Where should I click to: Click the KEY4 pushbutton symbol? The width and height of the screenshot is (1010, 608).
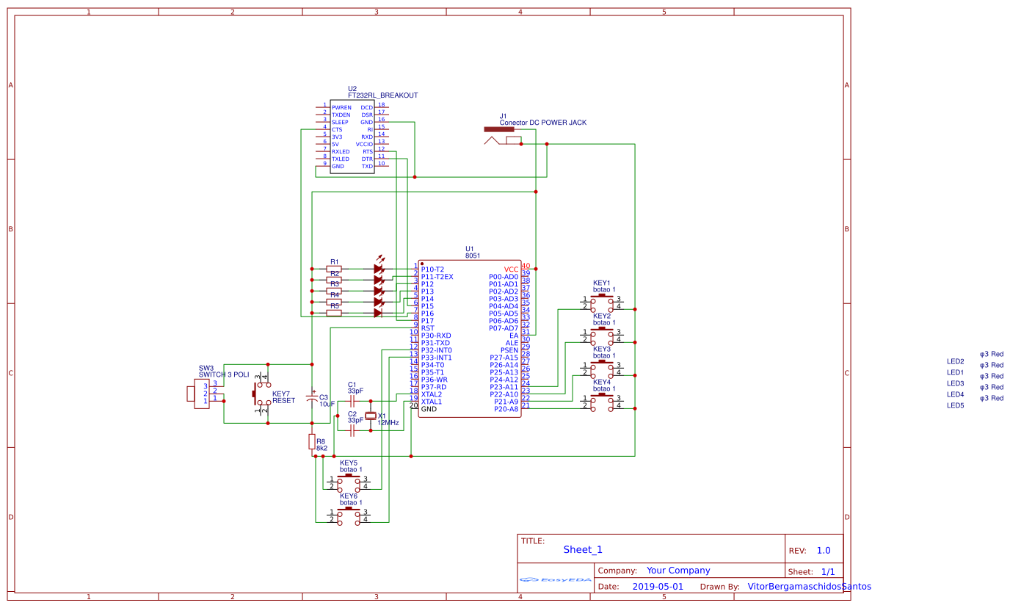point(602,401)
